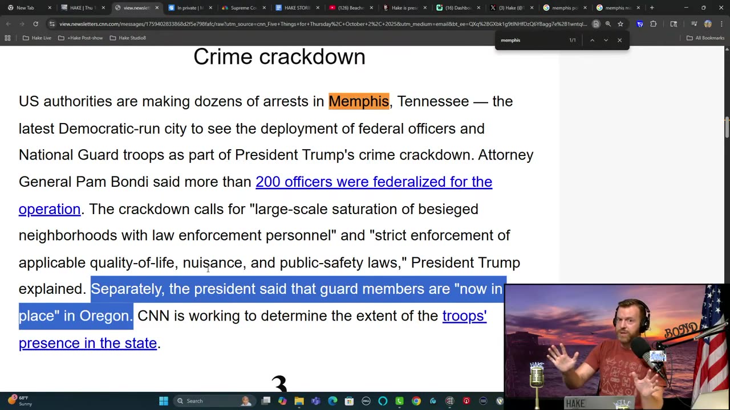Image resolution: width=730 pixels, height=410 pixels.
Task: Open the Windows Start menu
Action: click(164, 401)
